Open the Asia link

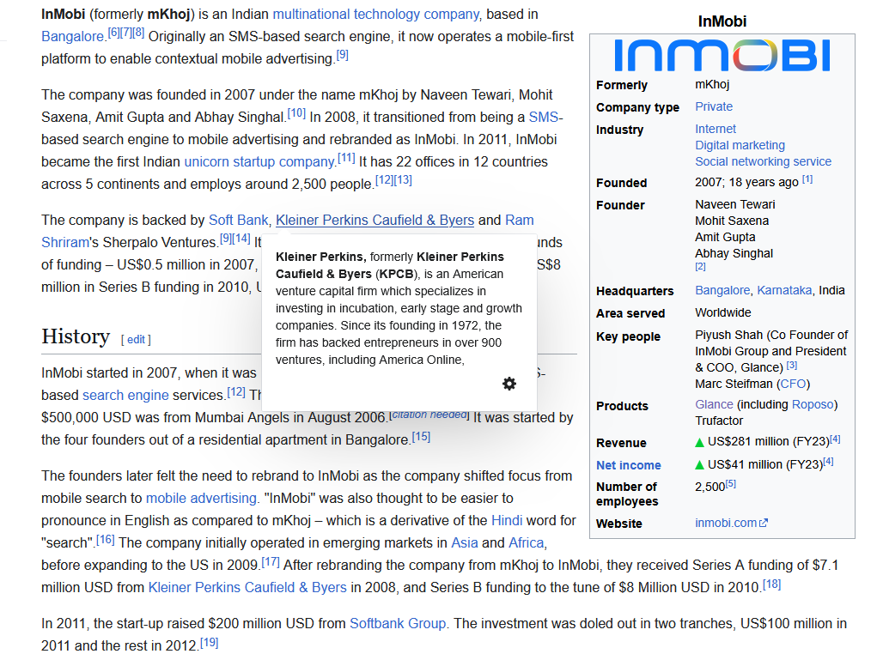click(464, 542)
